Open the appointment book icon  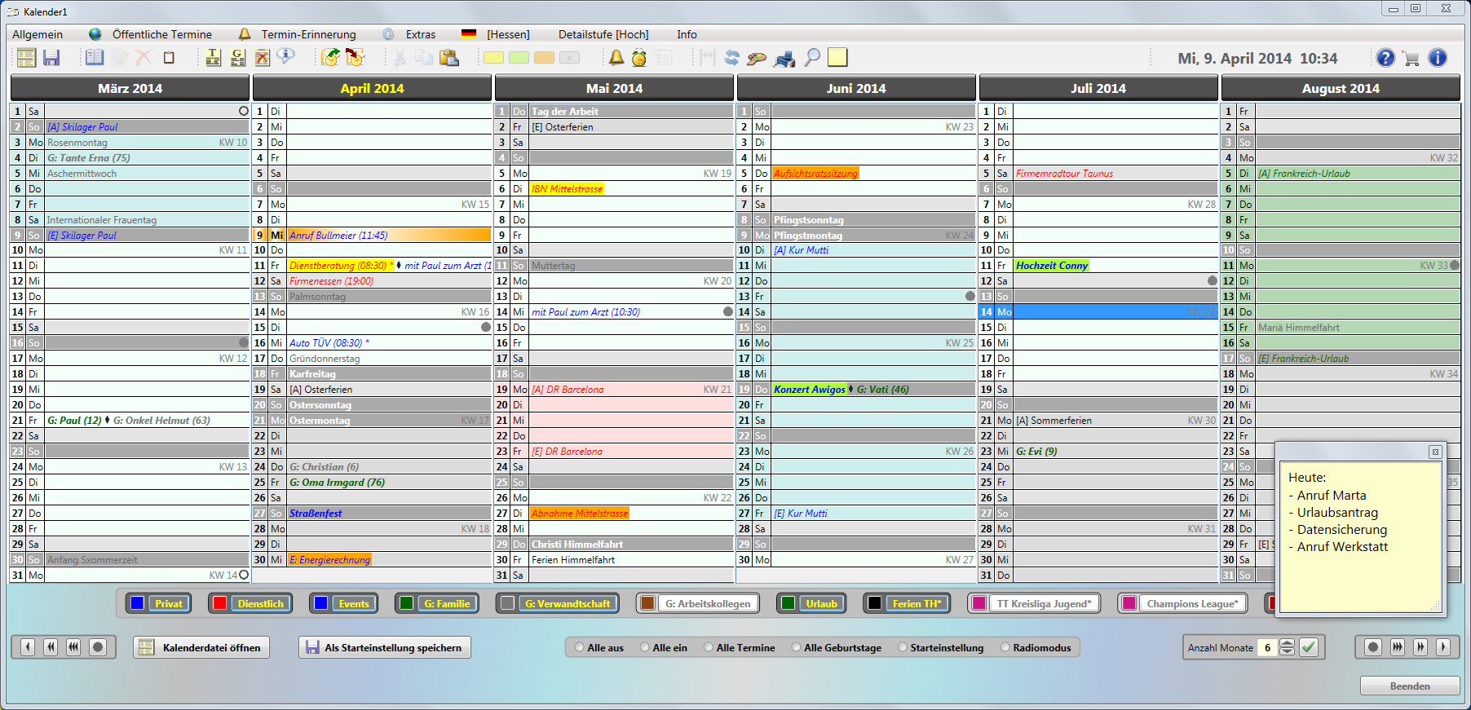coord(95,58)
